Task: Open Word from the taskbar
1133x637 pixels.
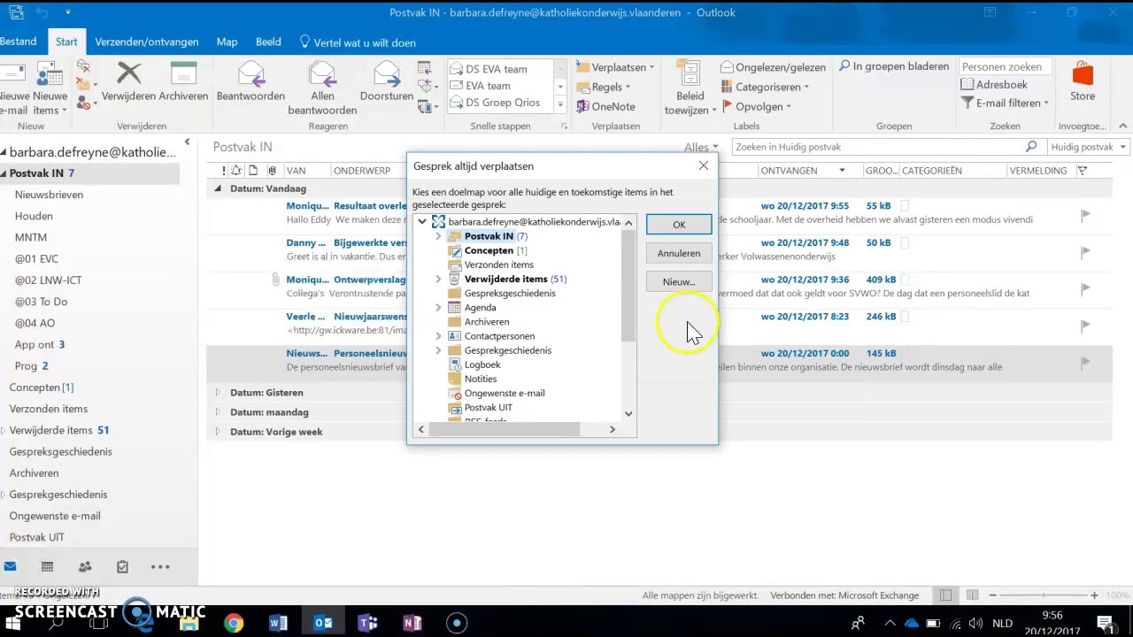Action: [278, 623]
